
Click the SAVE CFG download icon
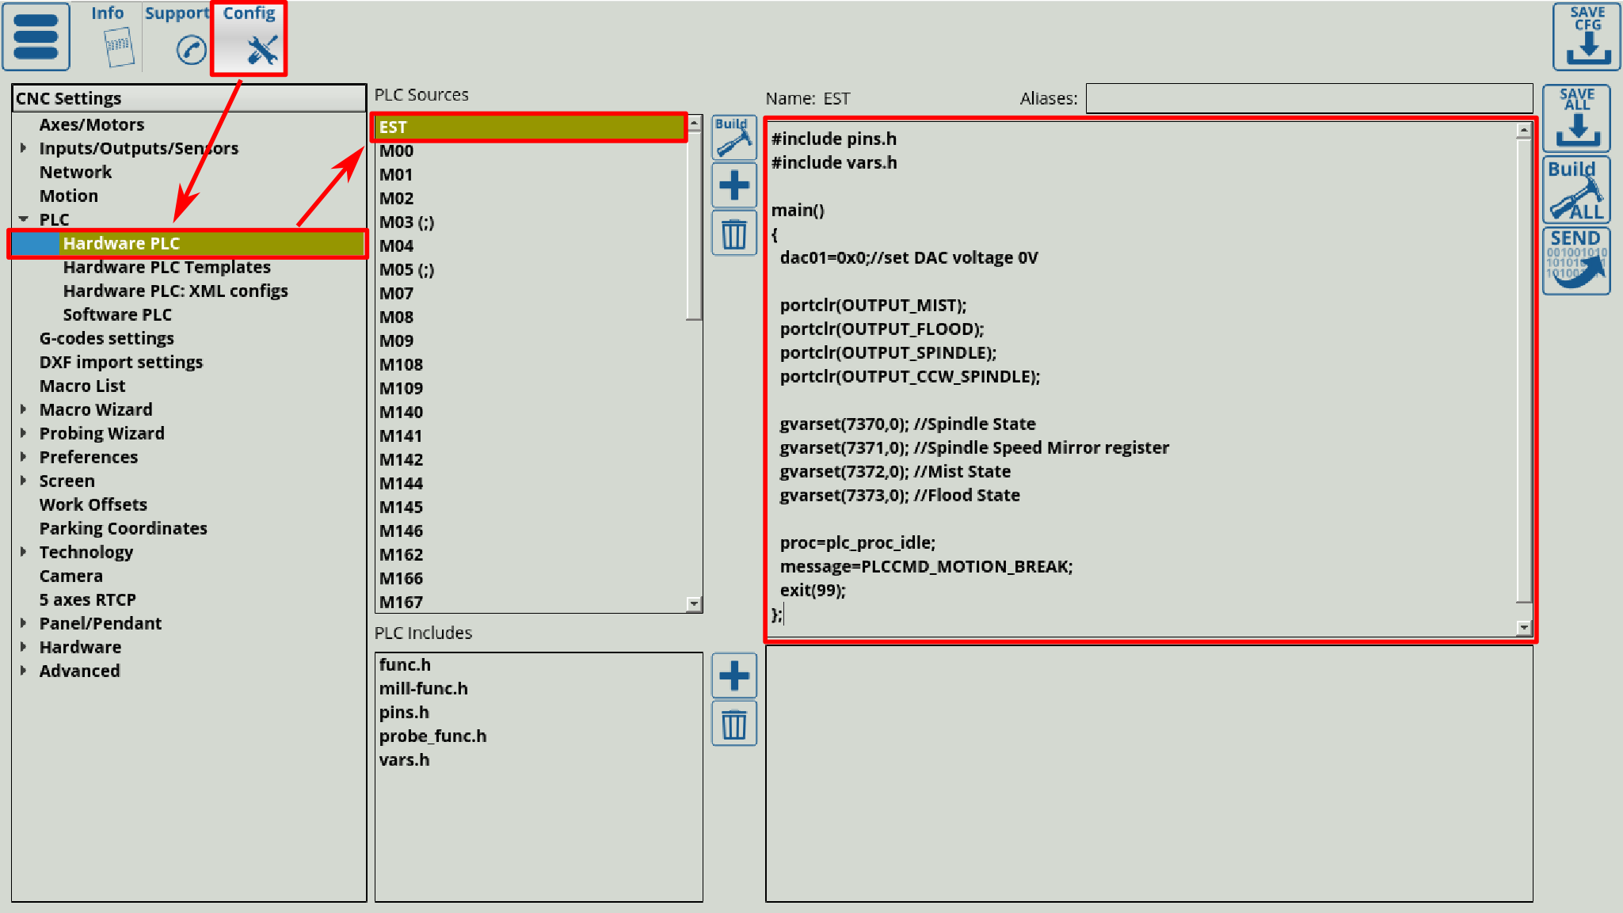[1587, 36]
